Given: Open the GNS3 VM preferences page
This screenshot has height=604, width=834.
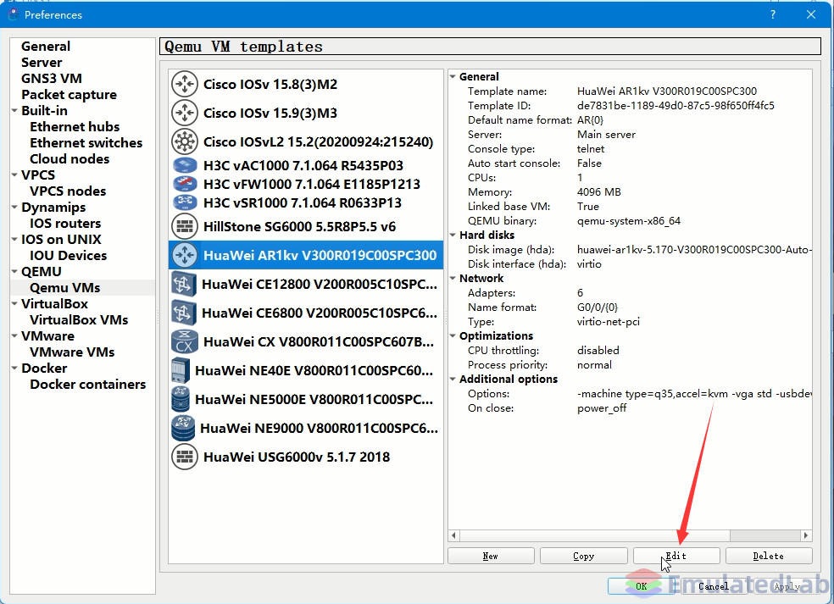Looking at the screenshot, I should click(x=52, y=78).
